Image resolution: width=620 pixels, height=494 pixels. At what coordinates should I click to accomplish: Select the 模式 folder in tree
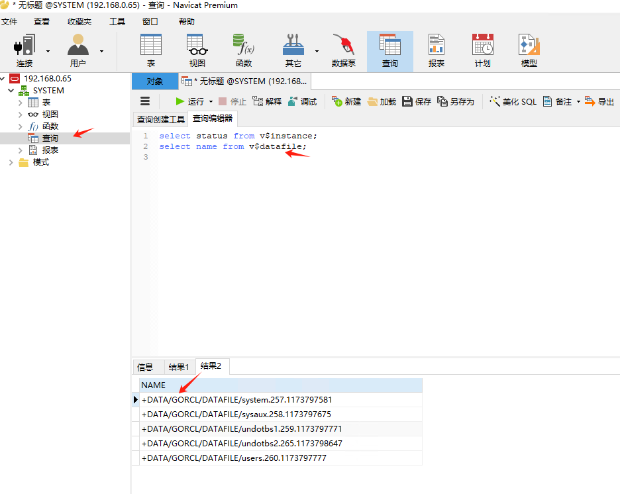40,162
